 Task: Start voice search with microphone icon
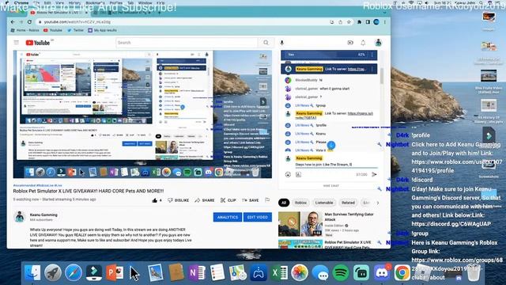(x=281, y=43)
